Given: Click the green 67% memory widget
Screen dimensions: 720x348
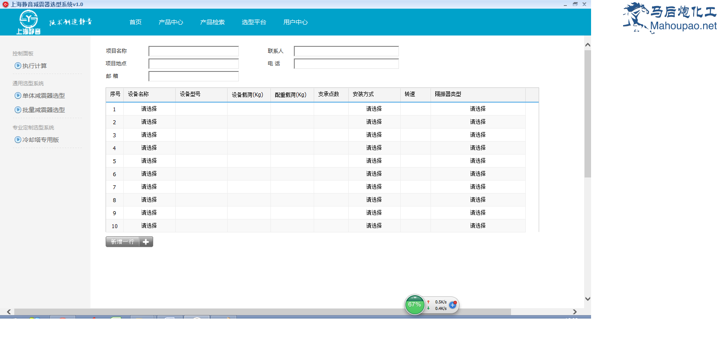Looking at the screenshot, I should [x=415, y=305].
